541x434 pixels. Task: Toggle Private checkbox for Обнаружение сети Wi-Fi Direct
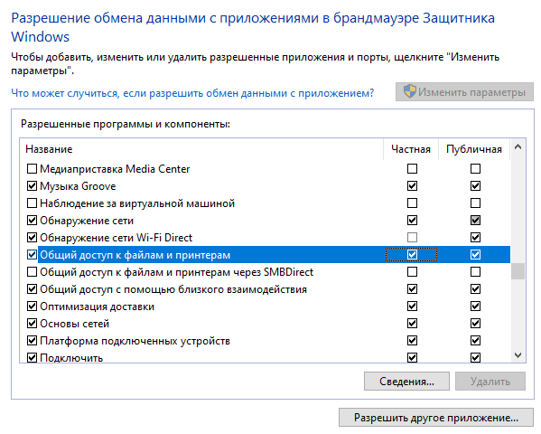(x=412, y=238)
